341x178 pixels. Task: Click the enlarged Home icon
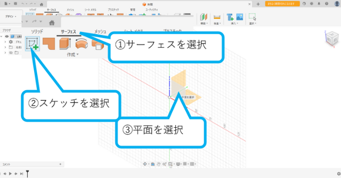point(52,22)
